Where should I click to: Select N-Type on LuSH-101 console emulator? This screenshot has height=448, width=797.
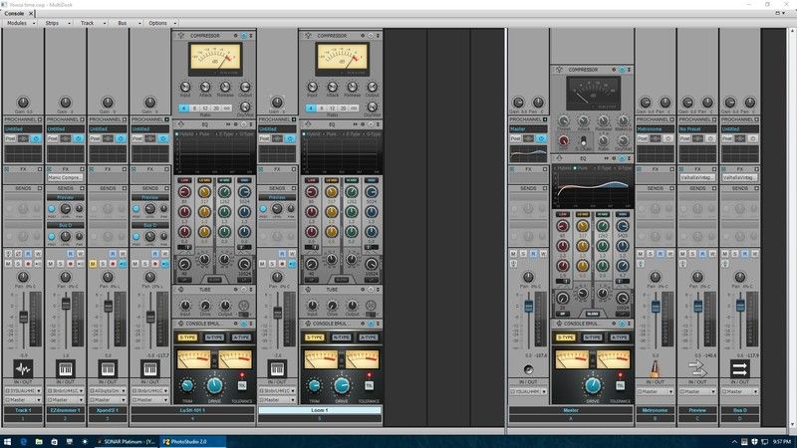(x=214, y=337)
